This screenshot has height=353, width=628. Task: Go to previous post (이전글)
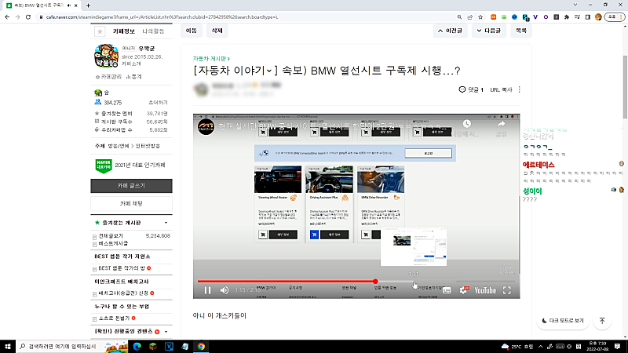pyautogui.click(x=448, y=31)
